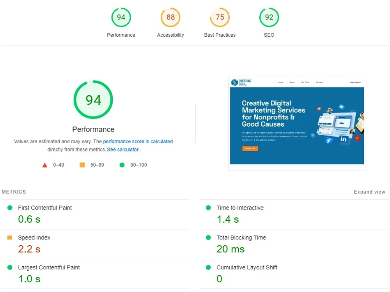Click the 2.2 s value
The height and width of the screenshot is (292, 390).
(x=29, y=249)
